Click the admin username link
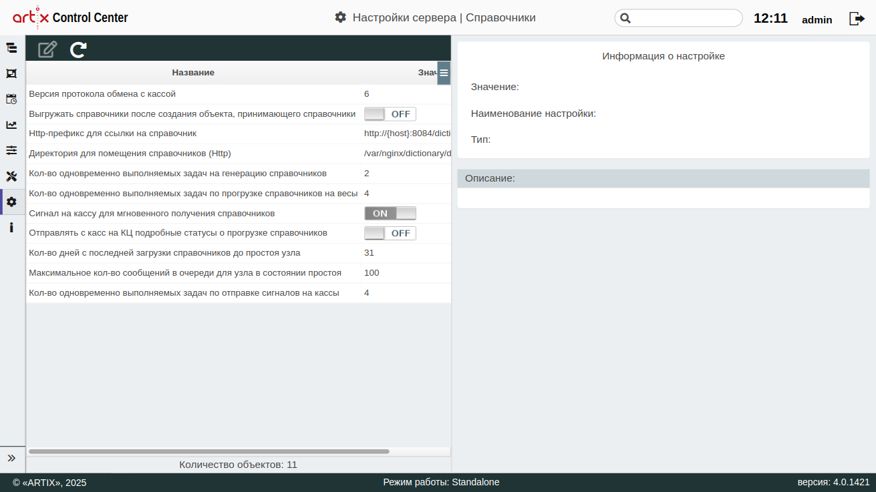The height and width of the screenshot is (492, 876). click(x=817, y=20)
